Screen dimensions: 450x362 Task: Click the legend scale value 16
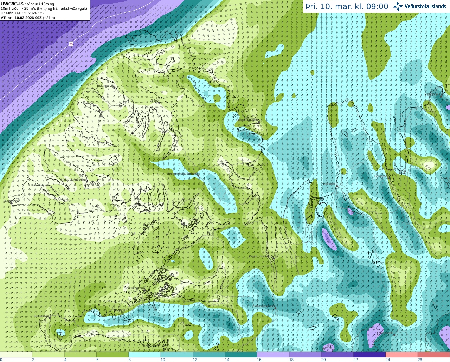tap(259, 360)
